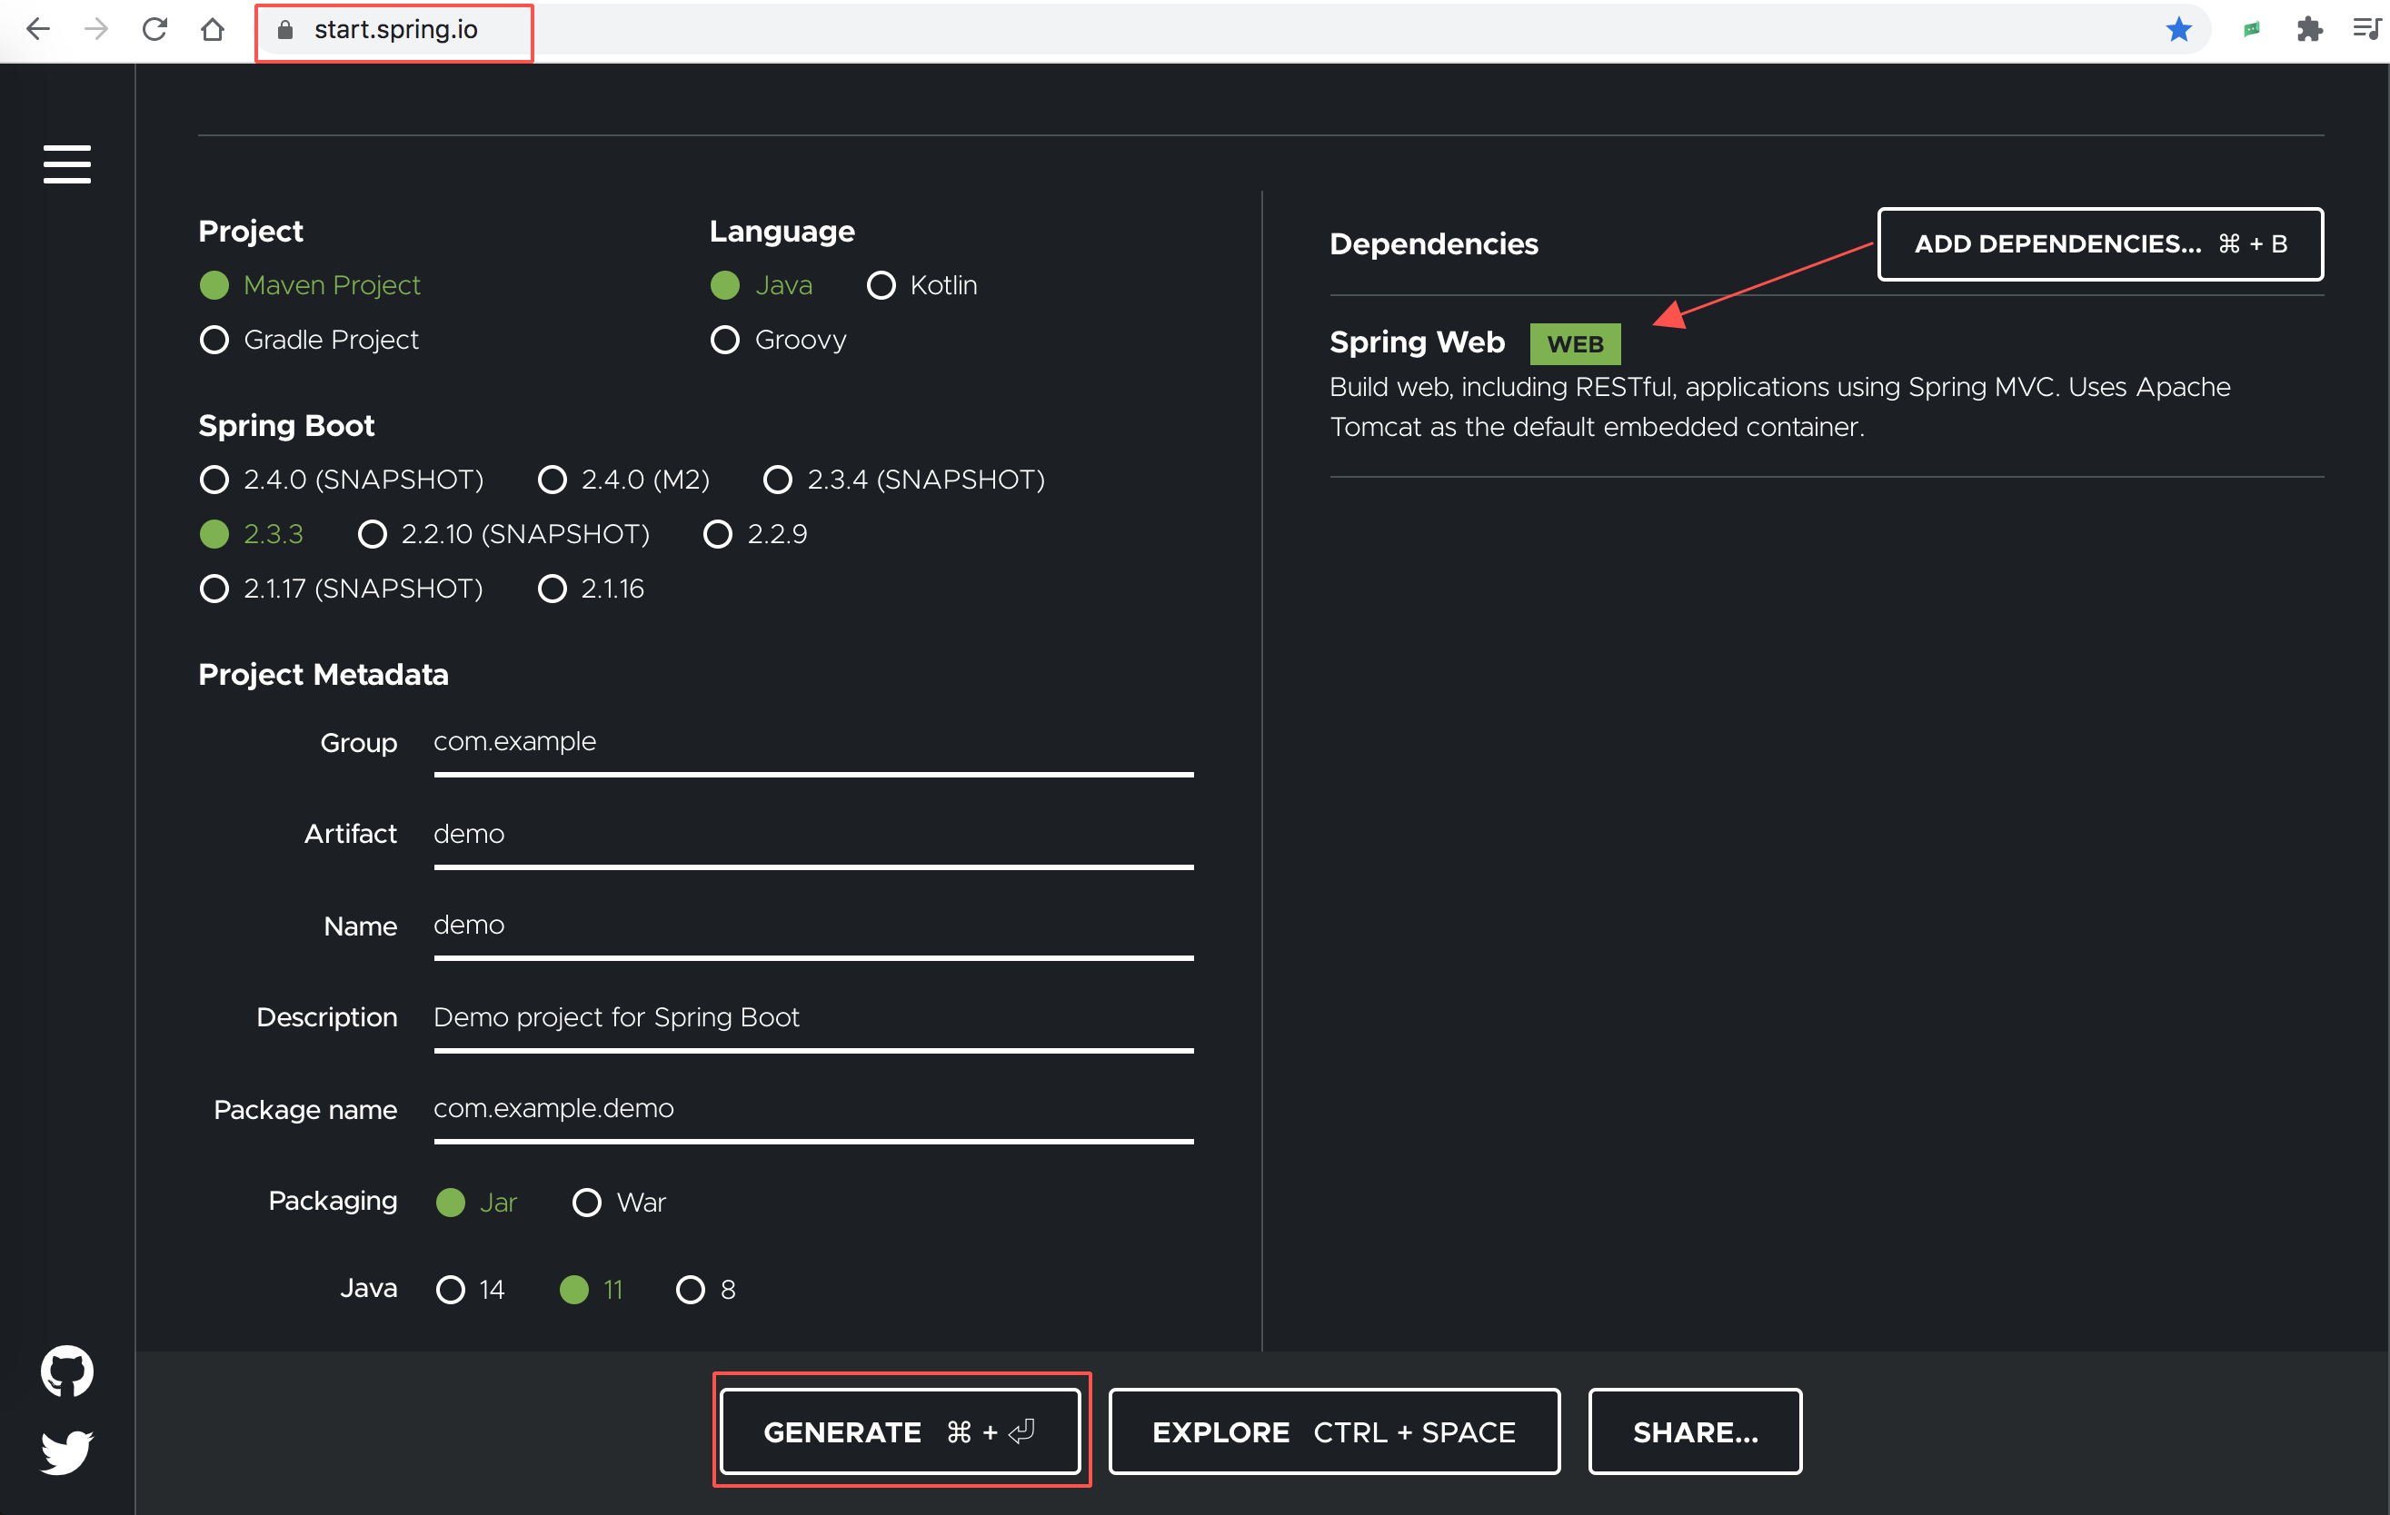Open the Twitter bird icon link
The image size is (2390, 1515).
pos(66,1451)
